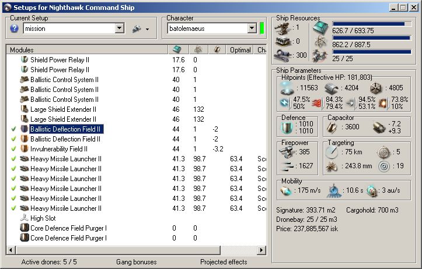Open Projected effects
422x269 pixels.
(x=224, y=262)
